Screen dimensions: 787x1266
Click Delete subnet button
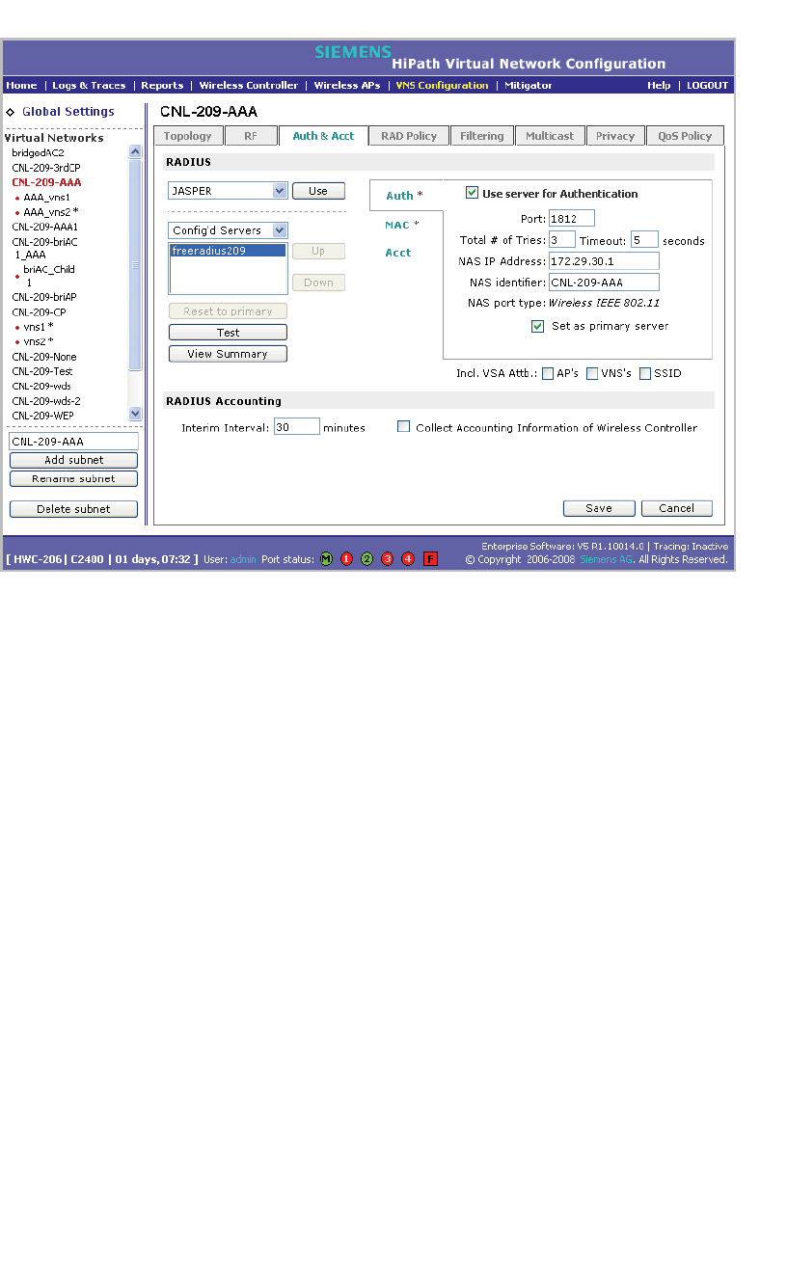coord(73,509)
